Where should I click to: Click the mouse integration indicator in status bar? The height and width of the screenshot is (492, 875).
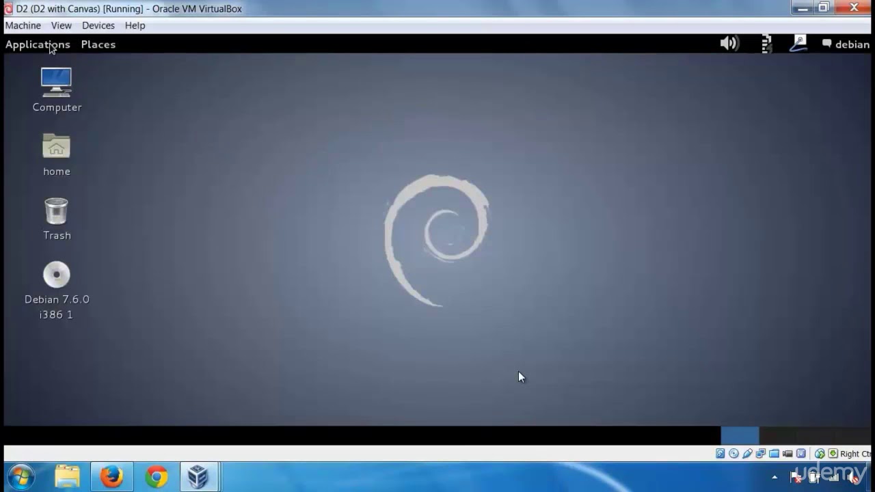[x=820, y=453]
